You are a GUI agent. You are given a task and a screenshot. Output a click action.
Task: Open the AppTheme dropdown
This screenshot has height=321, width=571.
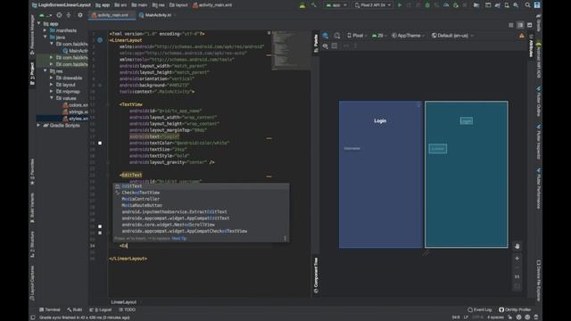408,36
